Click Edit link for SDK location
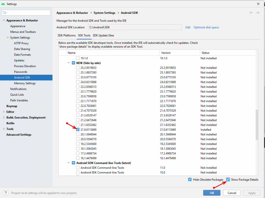The width and height of the screenshot is (265, 198). [x=188, y=27]
